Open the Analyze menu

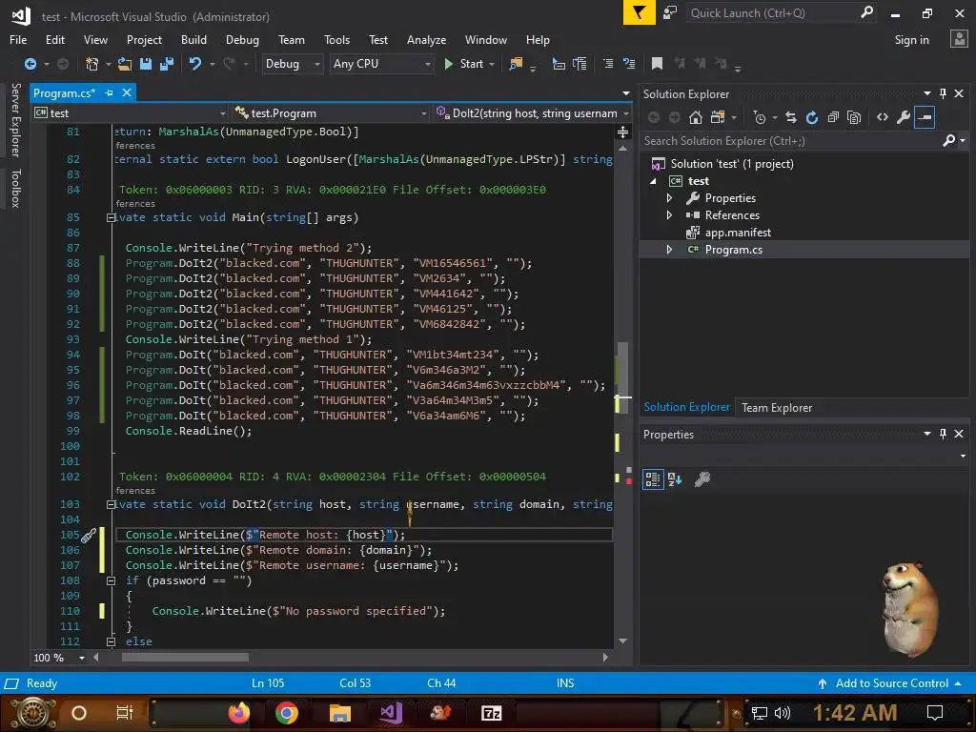tap(426, 40)
